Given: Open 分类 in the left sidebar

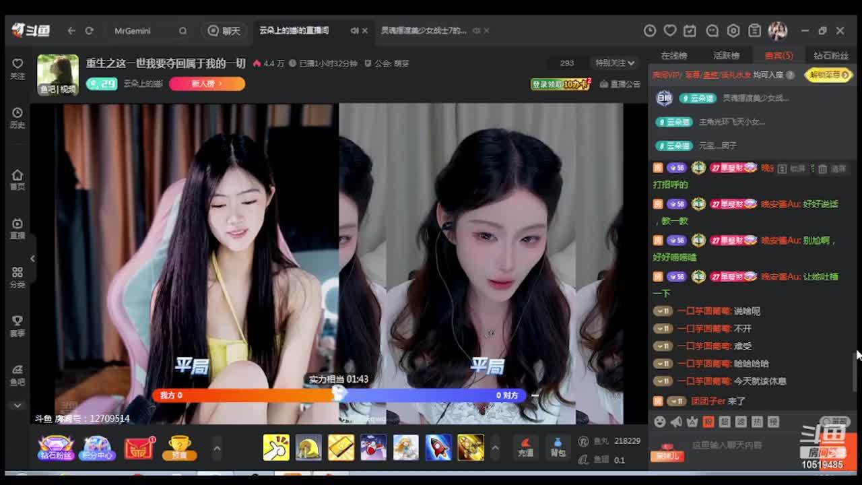Looking at the screenshot, I should click(18, 278).
